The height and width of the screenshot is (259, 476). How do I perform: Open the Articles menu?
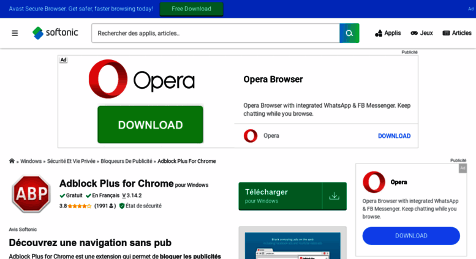[x=457, y=33]
